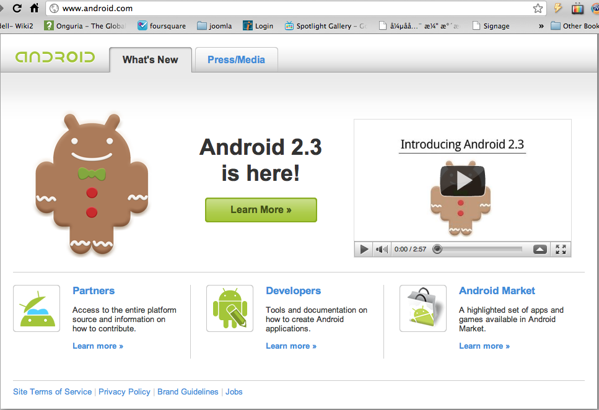599x410 pixels.
Task: Open the garbled-character page bookmark
Action: click(419, 25)
